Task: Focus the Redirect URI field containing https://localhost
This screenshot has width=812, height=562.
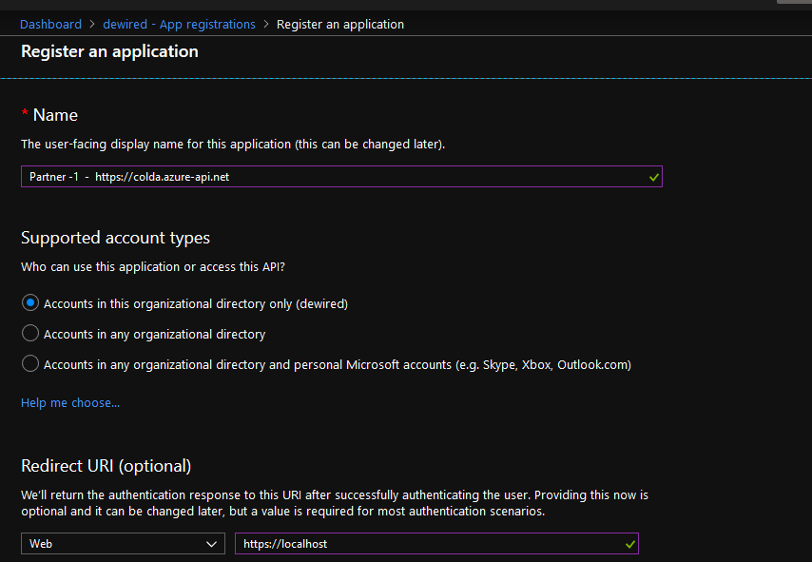Action: [x=428, y=544]
